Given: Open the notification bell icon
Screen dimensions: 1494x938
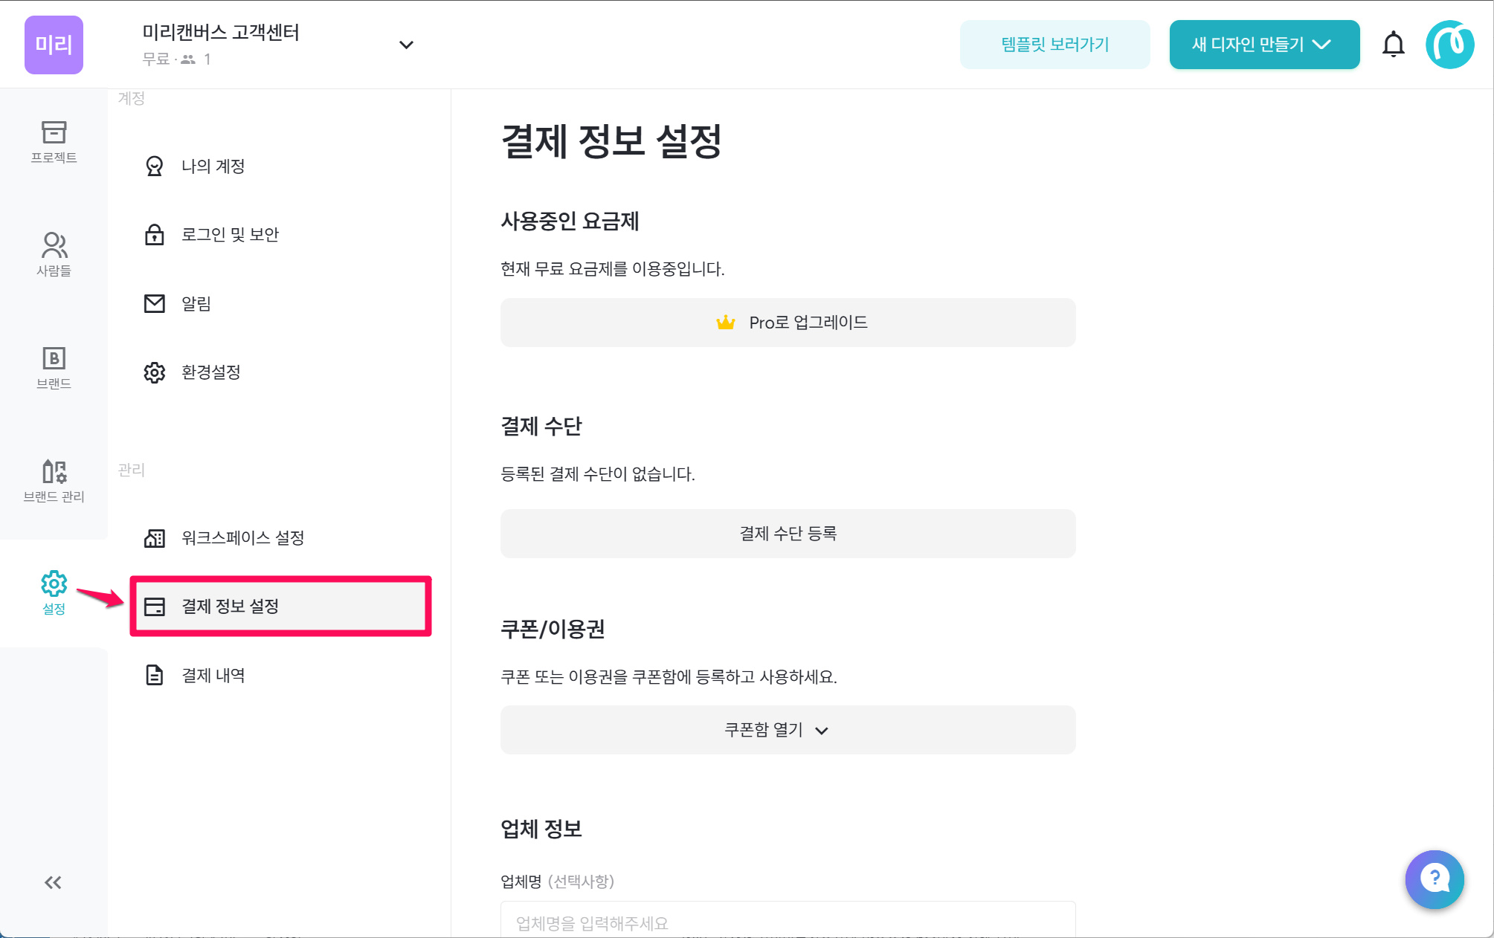Looking at the screenshot, I should coord(1393,45).
